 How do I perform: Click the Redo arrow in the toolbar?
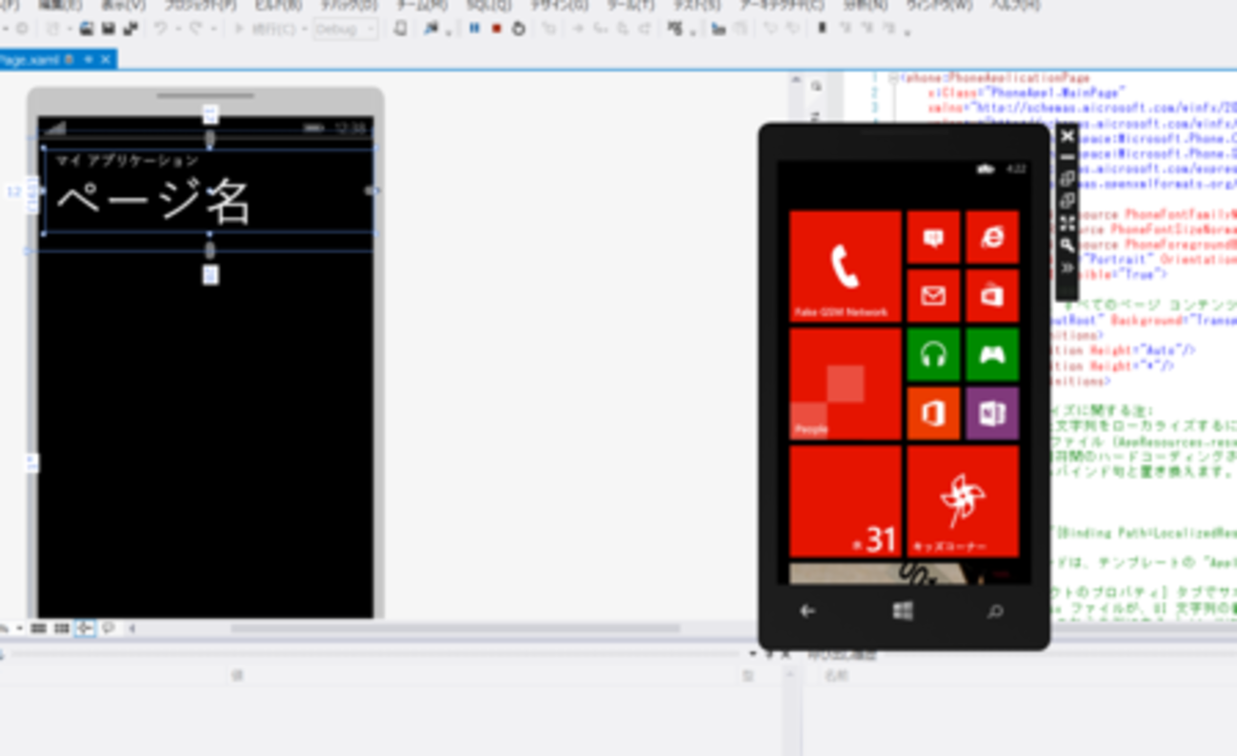[x=195, y=30]
